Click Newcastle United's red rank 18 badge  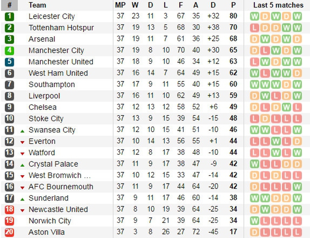pos(10,210)
